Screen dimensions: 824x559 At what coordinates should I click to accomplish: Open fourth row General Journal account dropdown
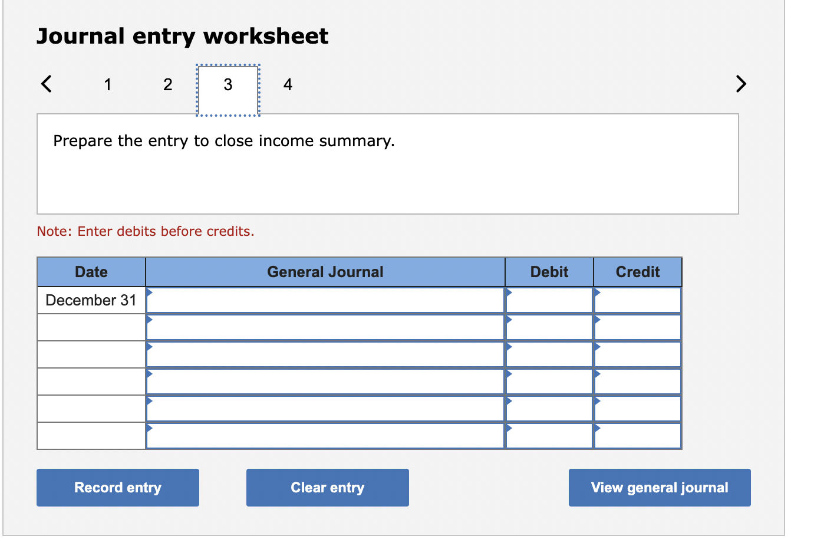(x=325, y=382)
